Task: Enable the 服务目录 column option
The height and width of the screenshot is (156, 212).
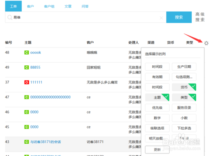Action: tap(184, 108)
